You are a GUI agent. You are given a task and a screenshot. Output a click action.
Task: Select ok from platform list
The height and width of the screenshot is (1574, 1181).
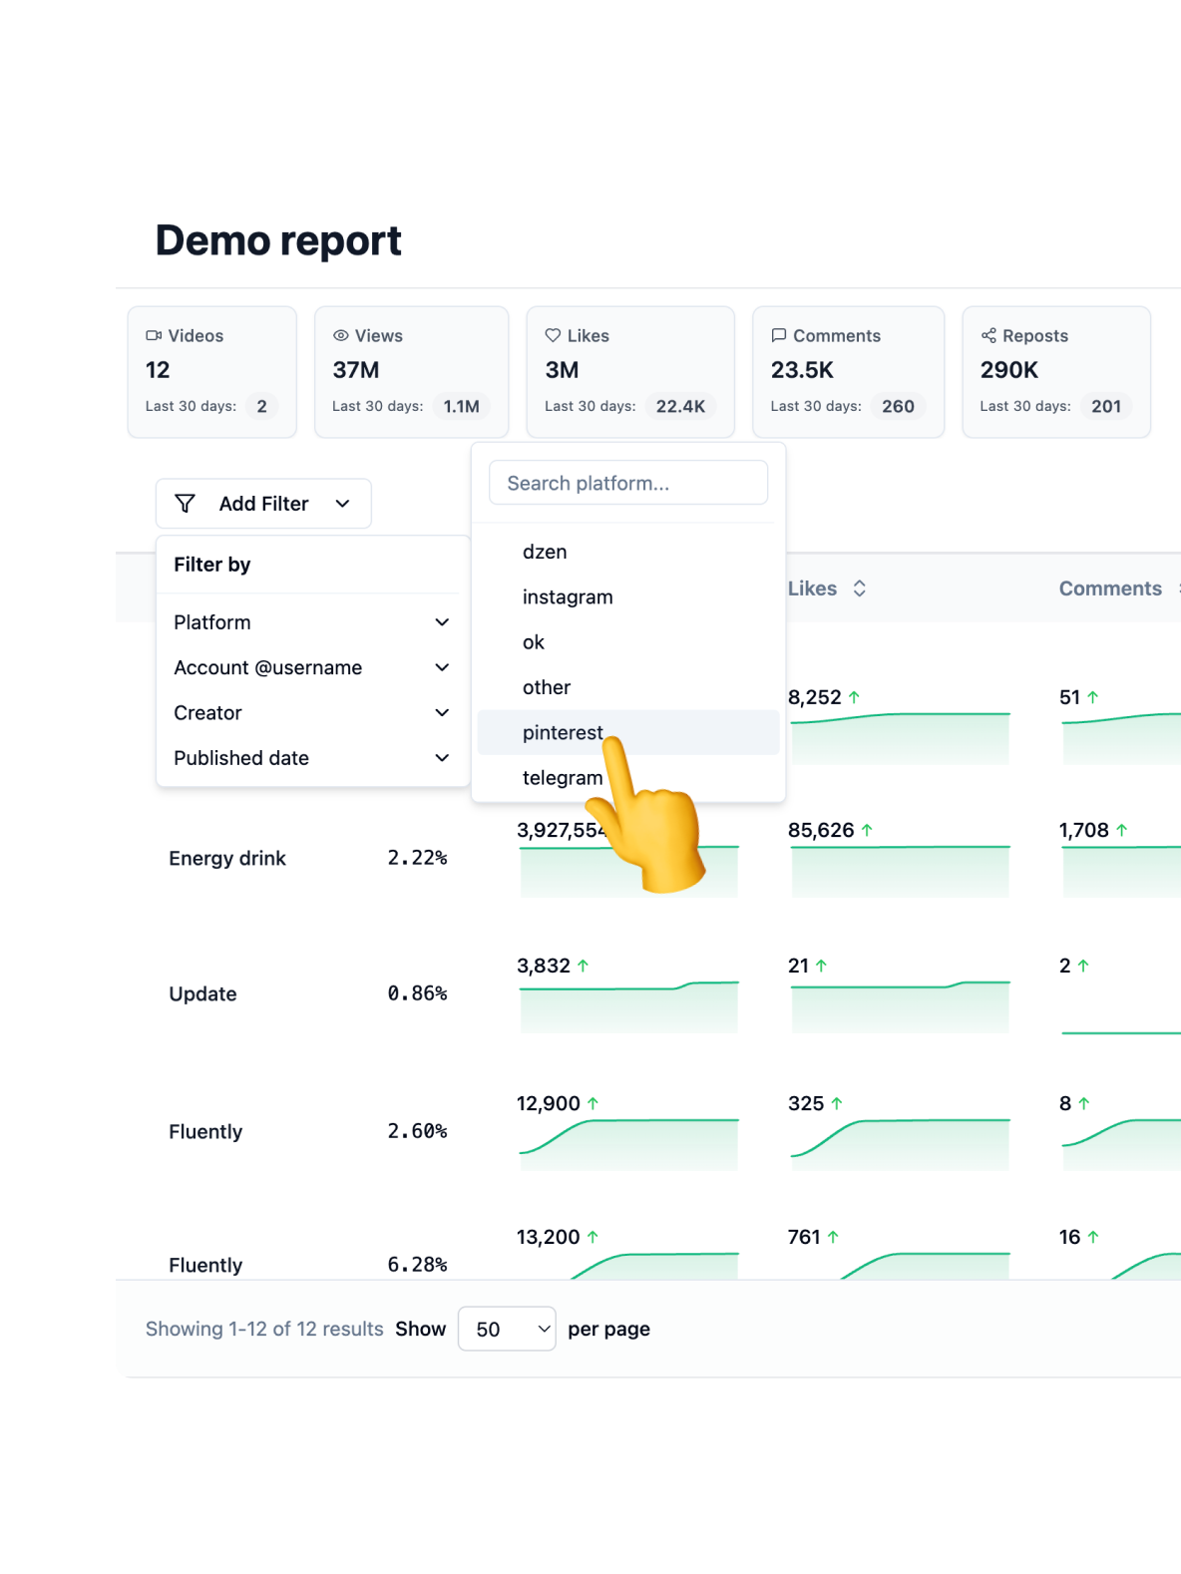click(628, 642)
